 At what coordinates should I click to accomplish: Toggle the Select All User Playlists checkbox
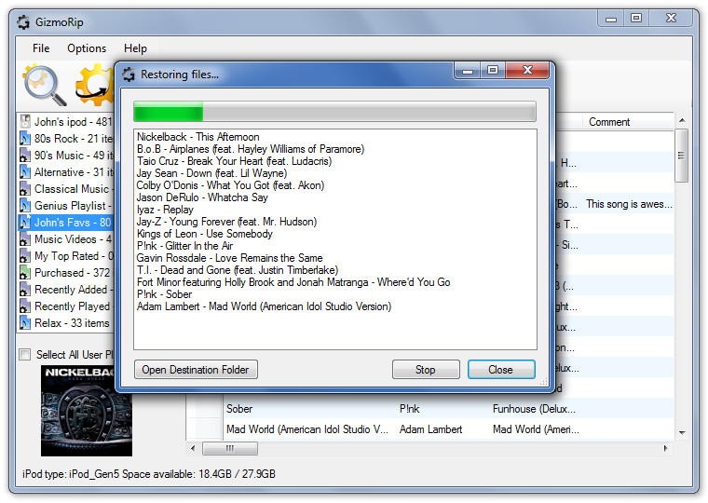click(25, 355)
